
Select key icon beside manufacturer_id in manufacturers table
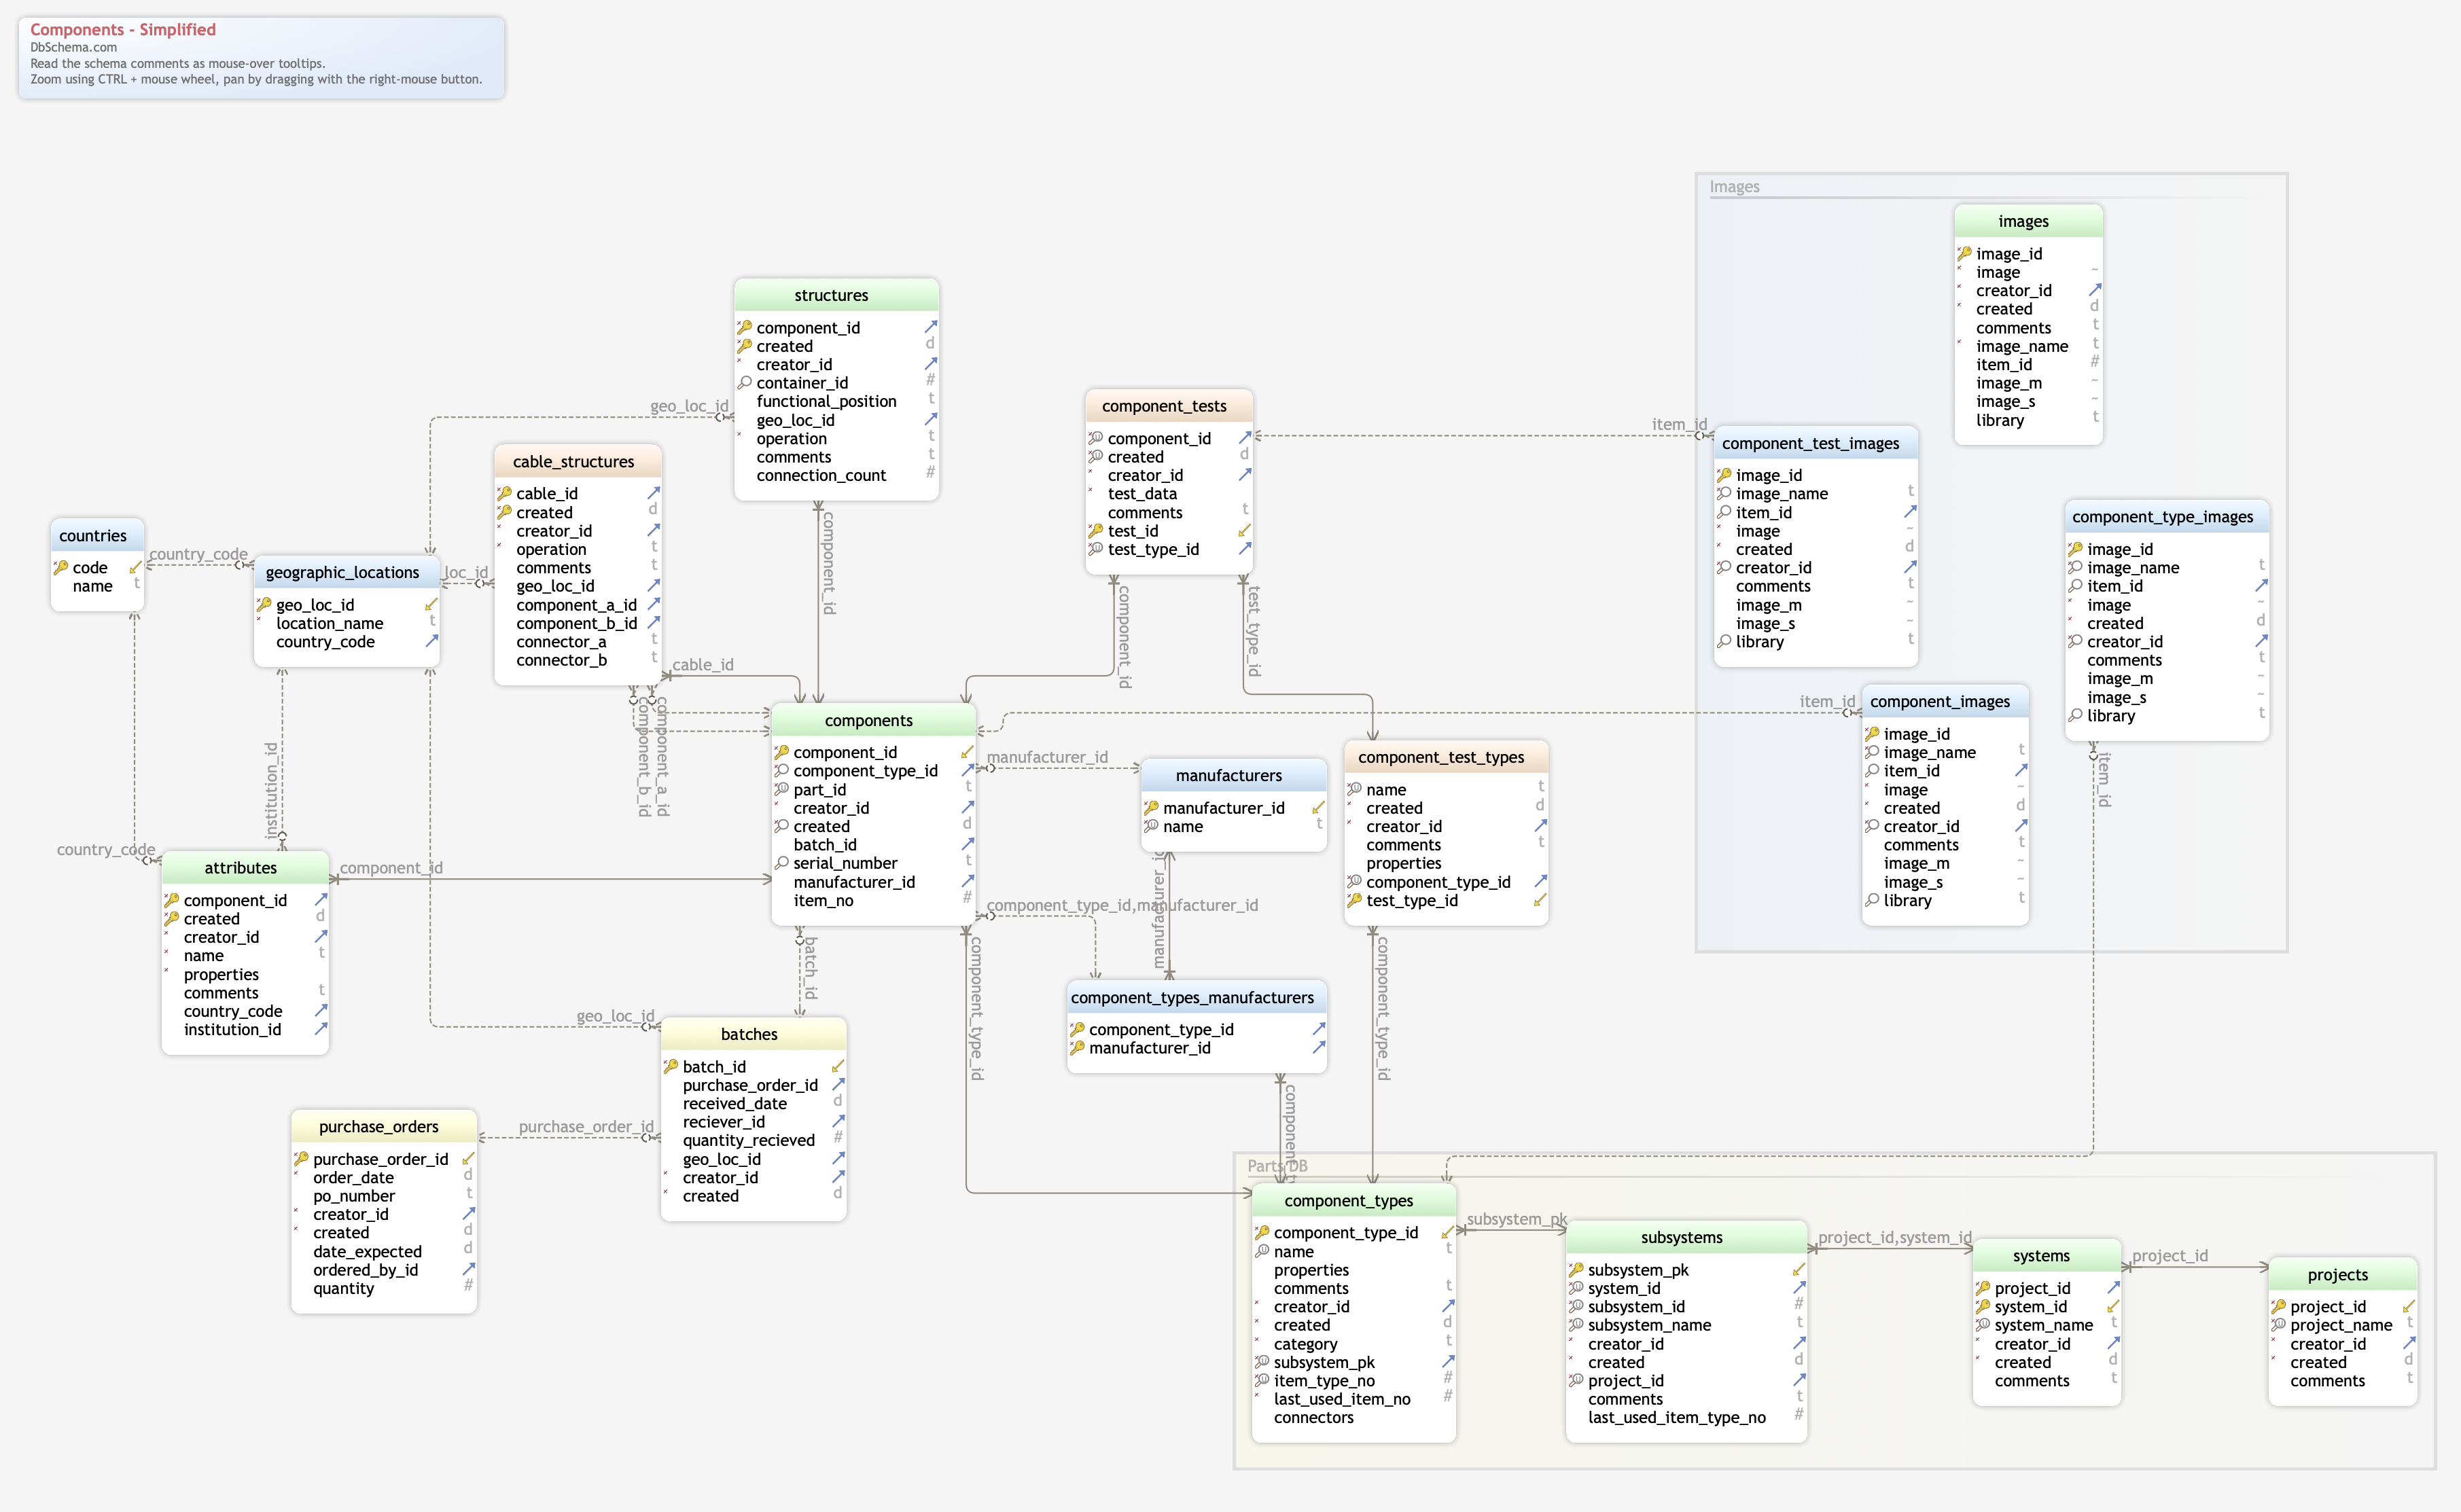click(1151, 807)
